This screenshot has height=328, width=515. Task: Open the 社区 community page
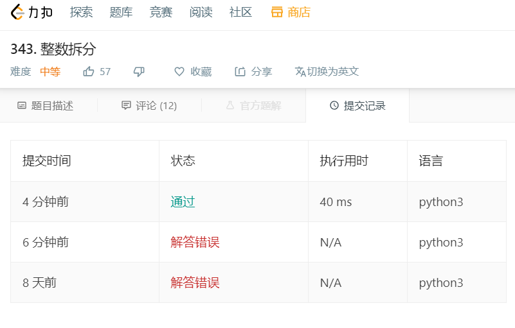coord(240,12)
